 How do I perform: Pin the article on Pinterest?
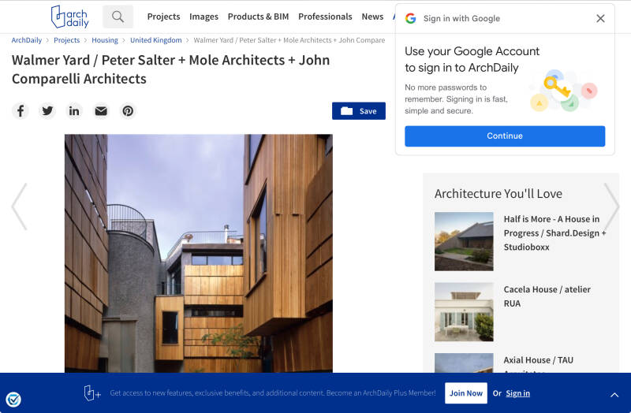pos(128,110)
